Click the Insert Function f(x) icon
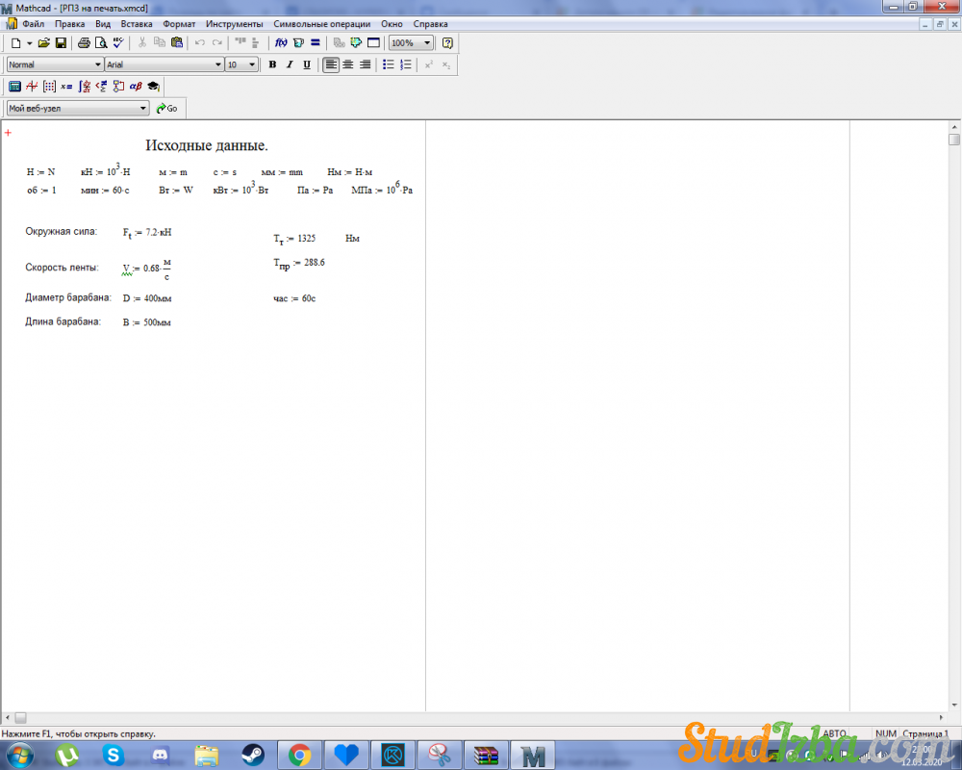This screenshot has width=962, height=770. tap(281, 43)
